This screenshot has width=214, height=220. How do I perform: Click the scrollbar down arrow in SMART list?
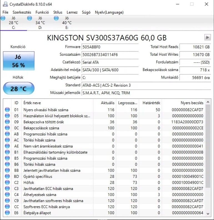(x=208, y=214)
